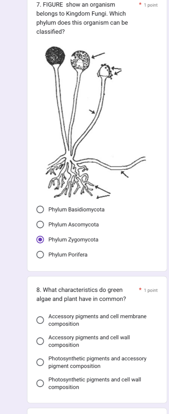Pick Photosynthetic pigments and cell wall composition
The width and height of the screenshot is (169, 414).
(x=40, y=383)
